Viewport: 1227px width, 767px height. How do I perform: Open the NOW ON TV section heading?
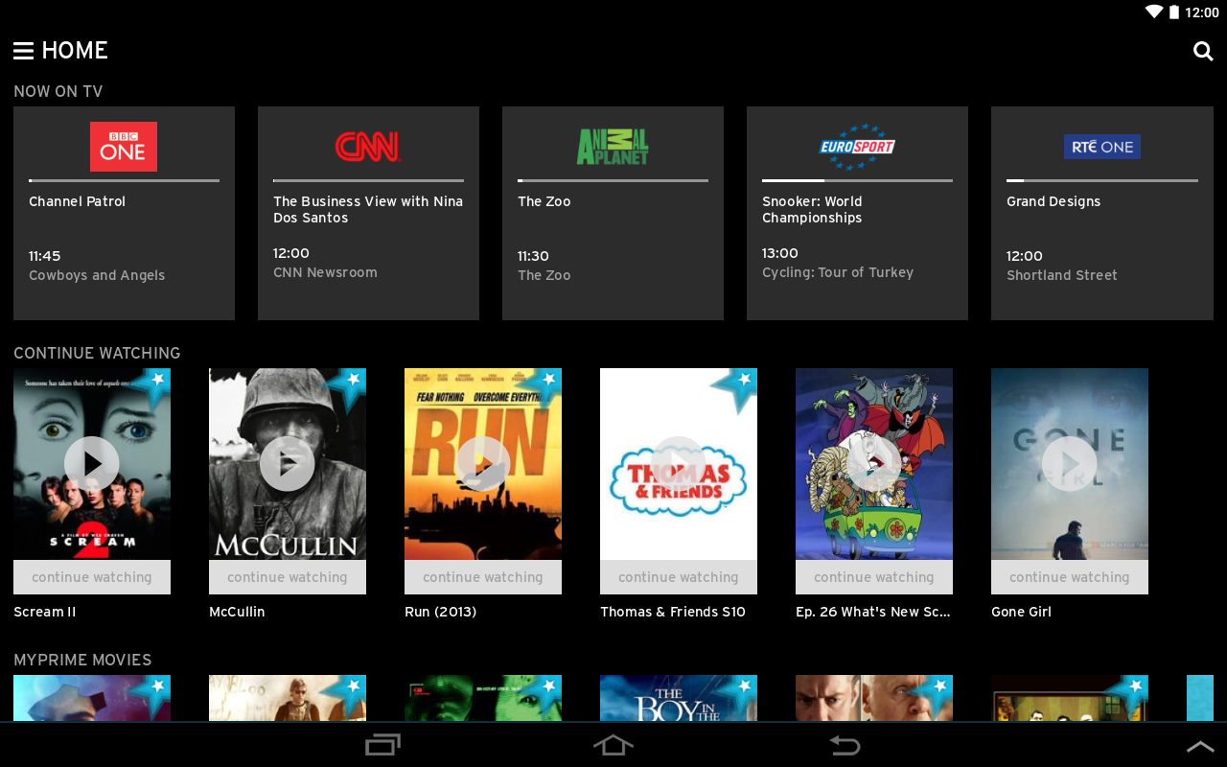click(x=58, y=91)
